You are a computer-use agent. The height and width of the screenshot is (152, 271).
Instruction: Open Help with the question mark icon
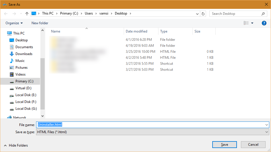(264, 23)
